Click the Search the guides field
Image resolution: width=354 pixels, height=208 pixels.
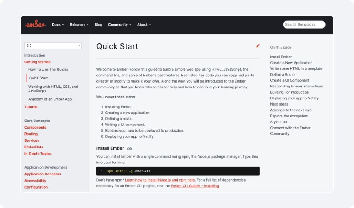[304, 25]
